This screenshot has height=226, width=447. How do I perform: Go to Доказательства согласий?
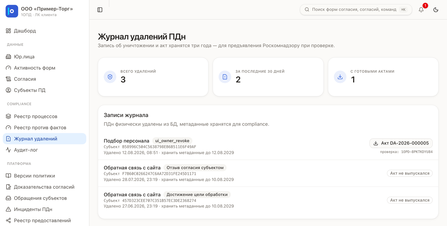coord(44,187)
